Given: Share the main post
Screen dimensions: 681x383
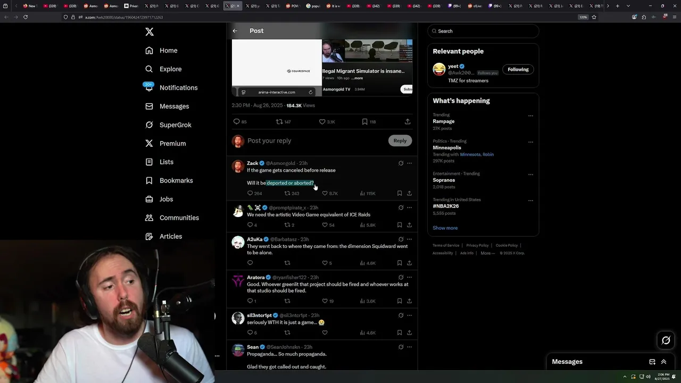Looking at the screenshot, I should pyautogui.click(x=408, y=122).
